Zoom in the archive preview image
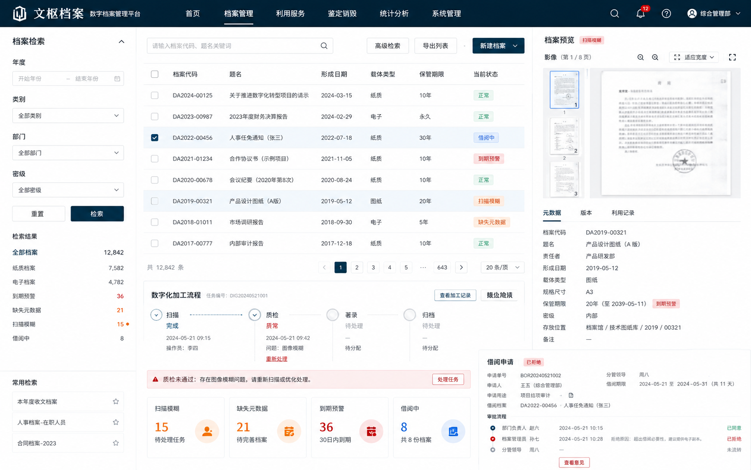751x470 pixels. [655, 57]
